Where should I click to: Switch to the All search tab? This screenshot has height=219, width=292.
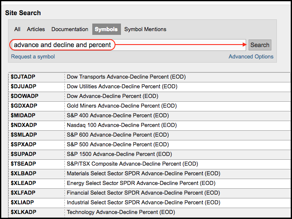[17, 29]
